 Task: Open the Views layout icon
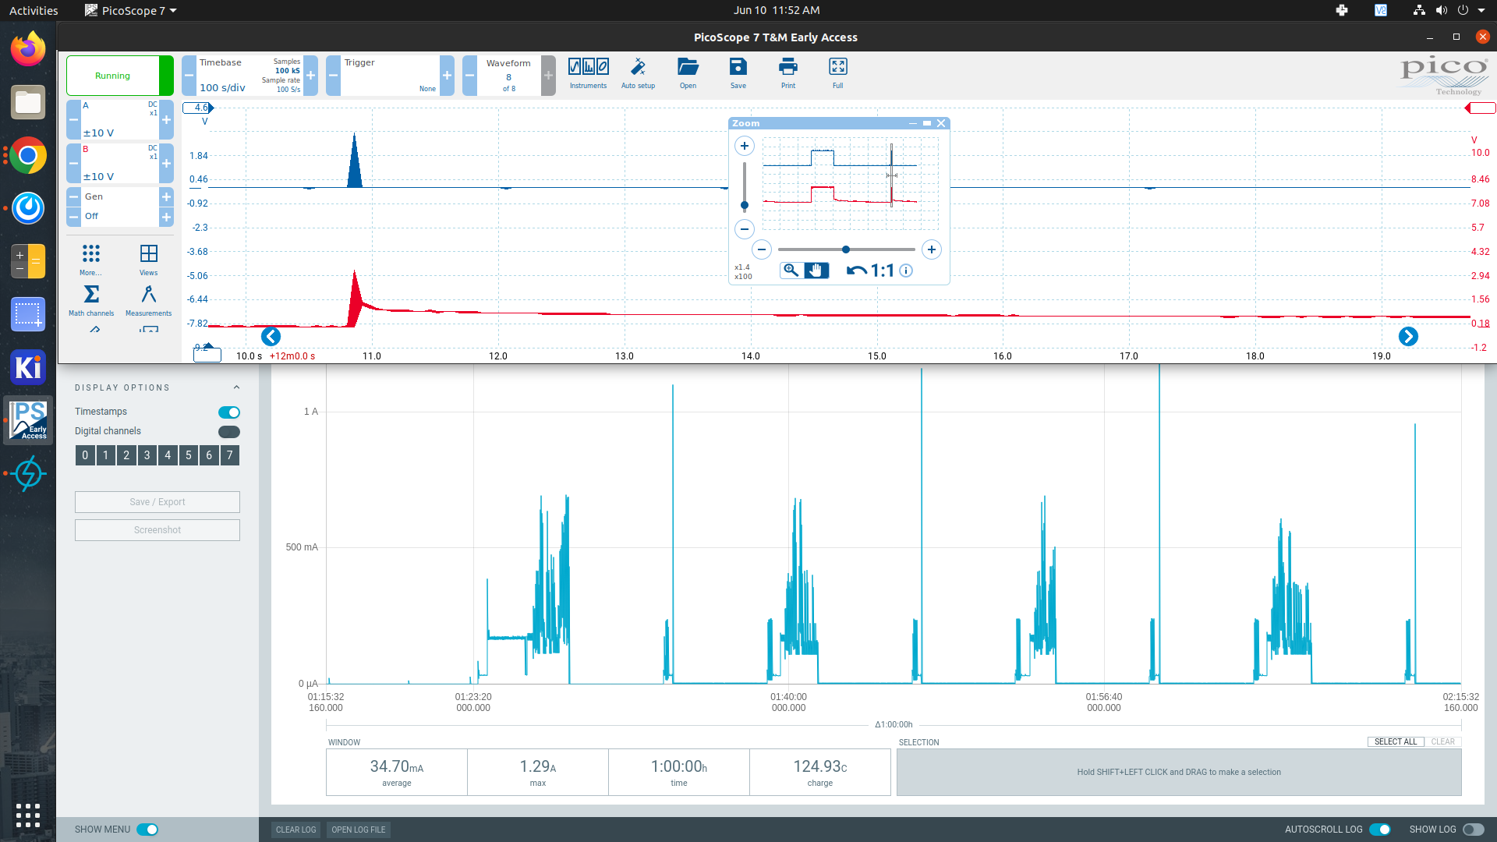point(148,260)
